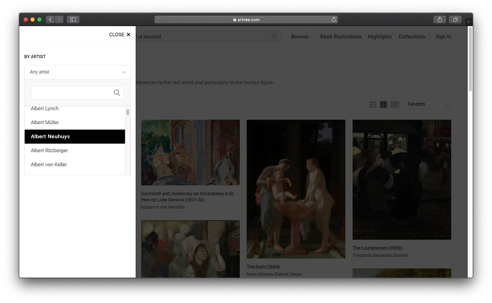Click the artist search magnifier icon
This screenshot has height=303, width=492.
click(117, 93)
